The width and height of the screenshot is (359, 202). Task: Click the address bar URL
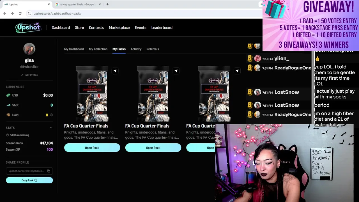(57, 13)
